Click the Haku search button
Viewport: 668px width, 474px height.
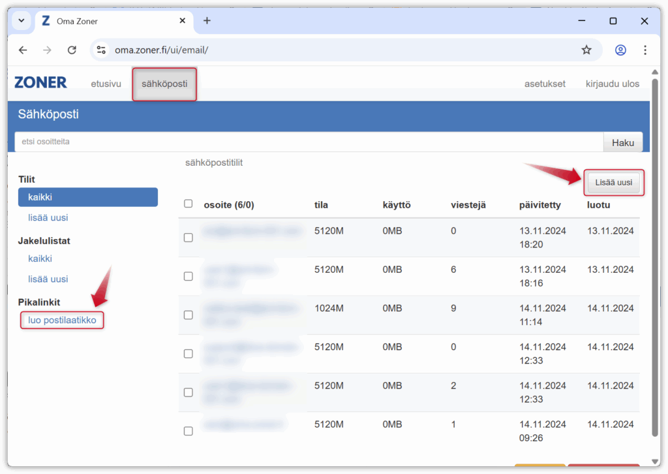tap(622, 142)
